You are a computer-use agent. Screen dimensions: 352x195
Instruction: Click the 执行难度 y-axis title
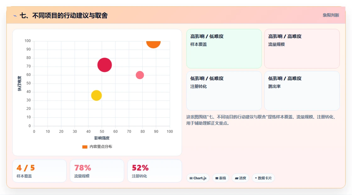pyautogui.click(x=19, y=84)
